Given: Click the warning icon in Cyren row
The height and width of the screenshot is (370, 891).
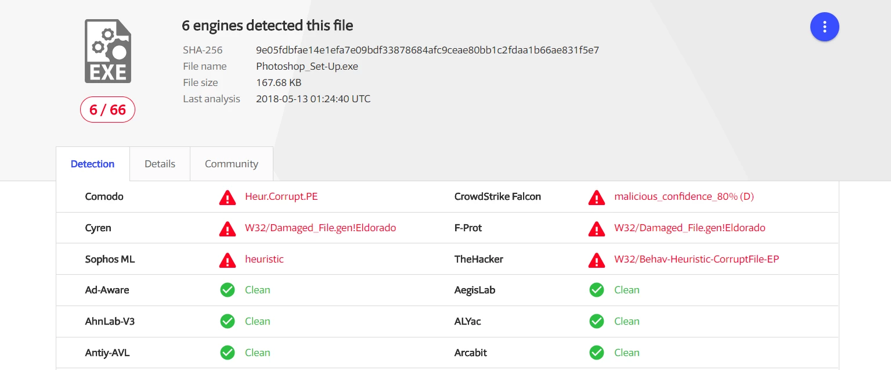Looking at the screenshot, I should coord(228,228).
